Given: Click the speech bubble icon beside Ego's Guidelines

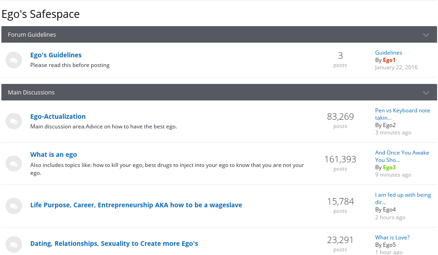Looking at the screenshot, I should click(14, 60).
